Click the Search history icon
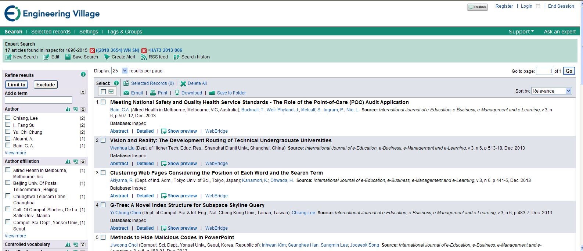The width and height of the screenshot is (583, 251). coord(176,57)
